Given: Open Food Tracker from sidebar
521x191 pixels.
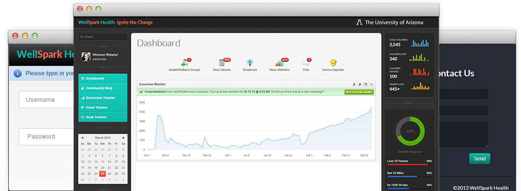Looking at the screenshot, I should pyautogui.click(x=103, y=107).
